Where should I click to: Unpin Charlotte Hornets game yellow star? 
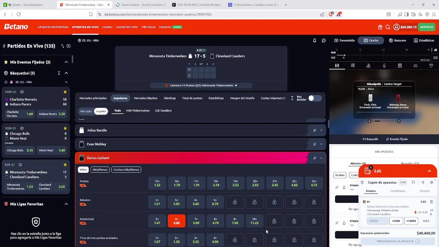click(x=65, y=92)
